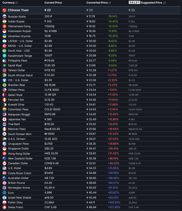182x211 pixels.
Task: Click the Ukrainian Hryvnia currency name
Action: [19, 36]
